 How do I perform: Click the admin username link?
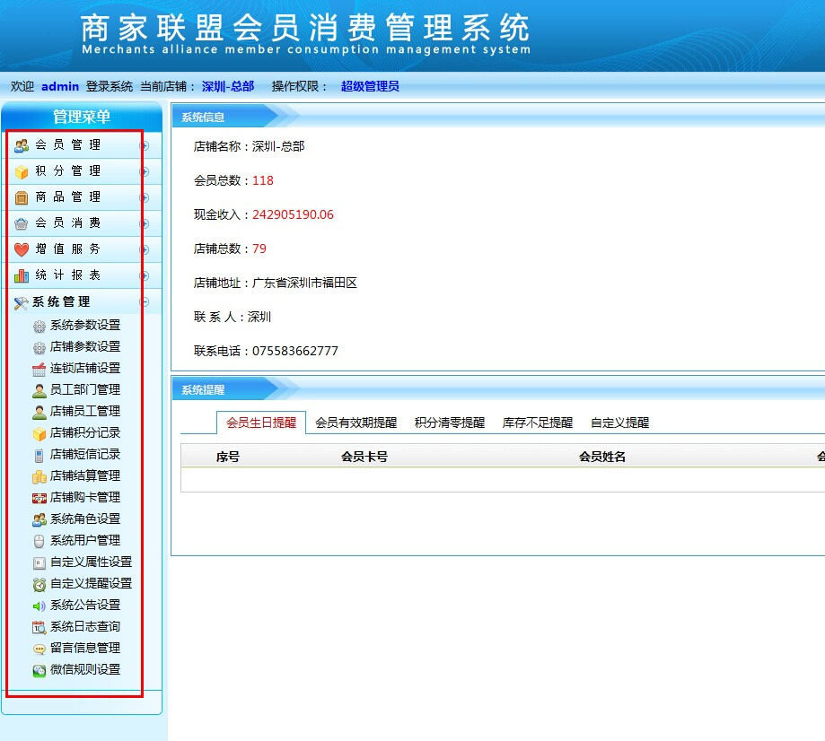tap(60, 86)
